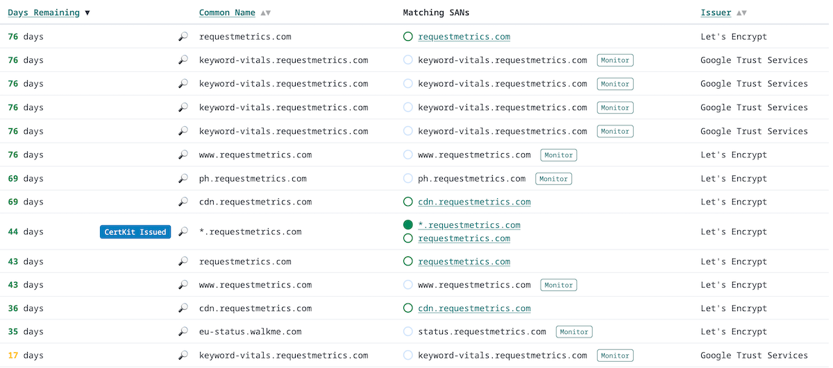Select the '17 days' cell

[x=26, y=356]
